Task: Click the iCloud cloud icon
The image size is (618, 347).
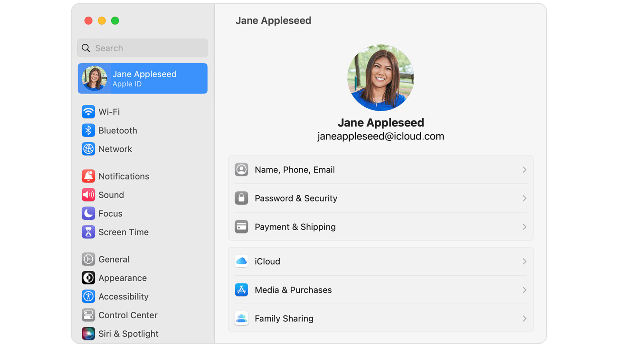Action: [241, 261]
